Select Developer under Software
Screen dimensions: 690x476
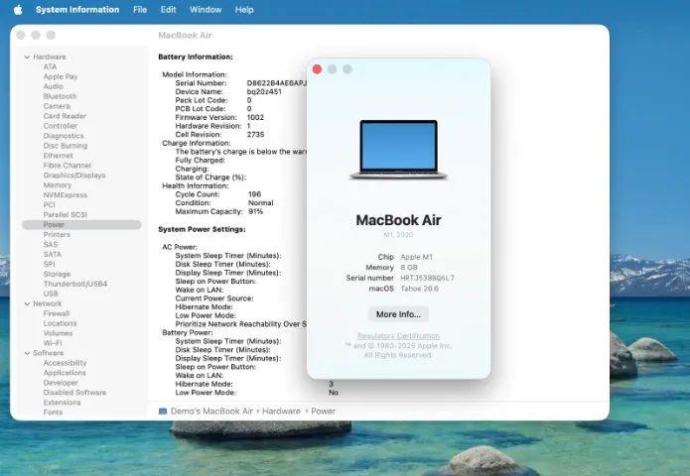(x=61, y=383)
